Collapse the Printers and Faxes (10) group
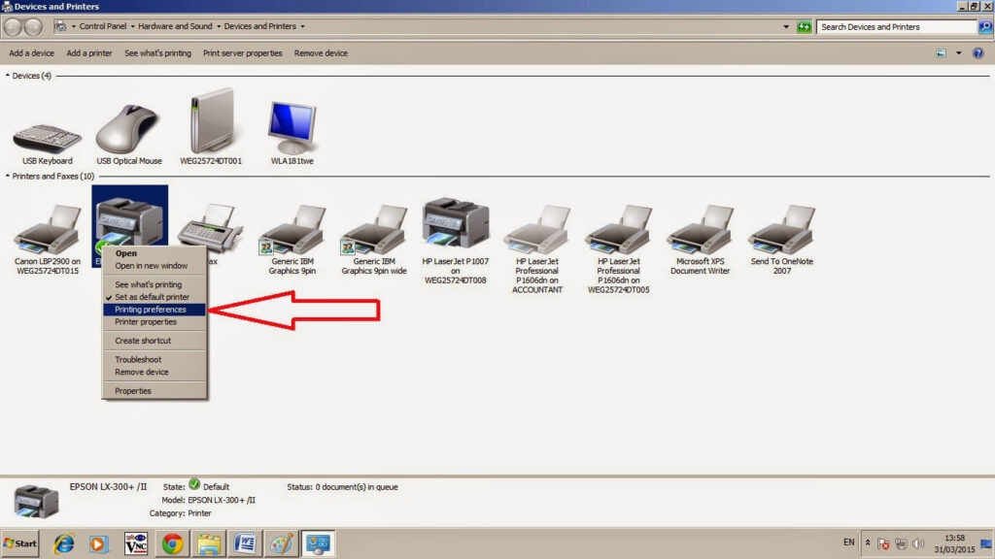This screenshot has width=995, height=559. pyautogui.click(x=8, y=177)
